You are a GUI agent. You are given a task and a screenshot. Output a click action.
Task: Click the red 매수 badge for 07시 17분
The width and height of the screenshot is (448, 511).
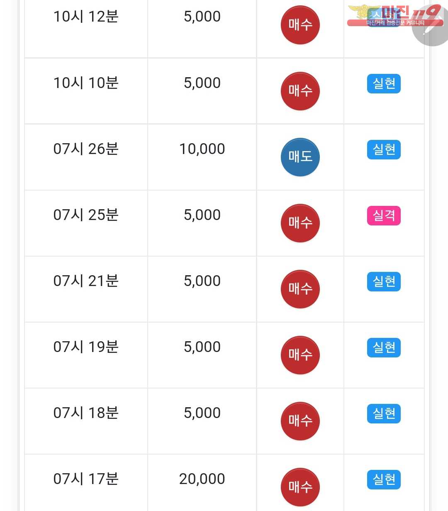coord(300,487)
